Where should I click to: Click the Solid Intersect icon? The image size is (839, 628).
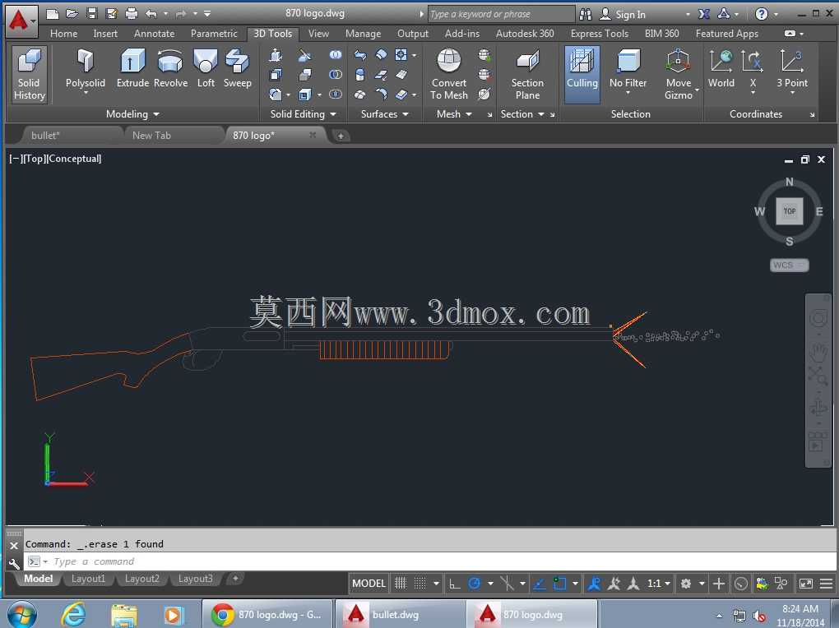click(336, 95)
